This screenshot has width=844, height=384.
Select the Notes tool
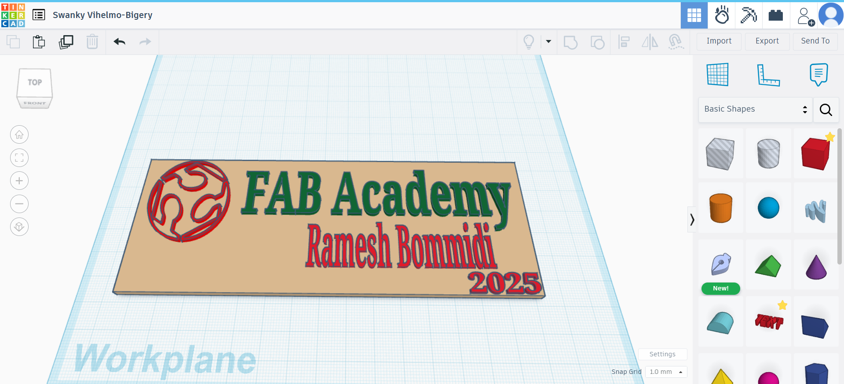818,74
